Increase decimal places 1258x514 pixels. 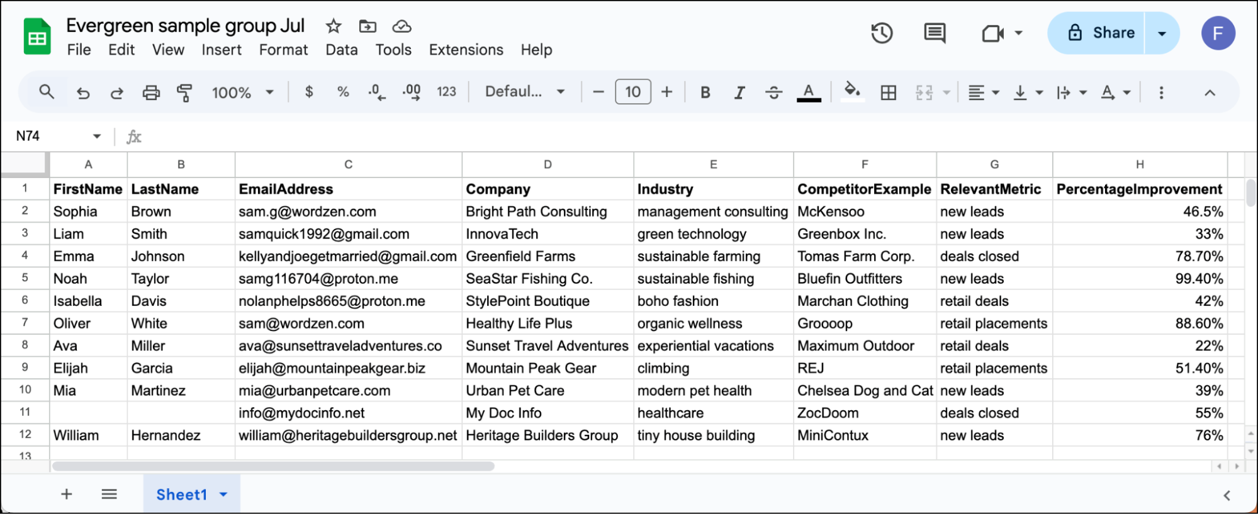click(x=412, y=92)
